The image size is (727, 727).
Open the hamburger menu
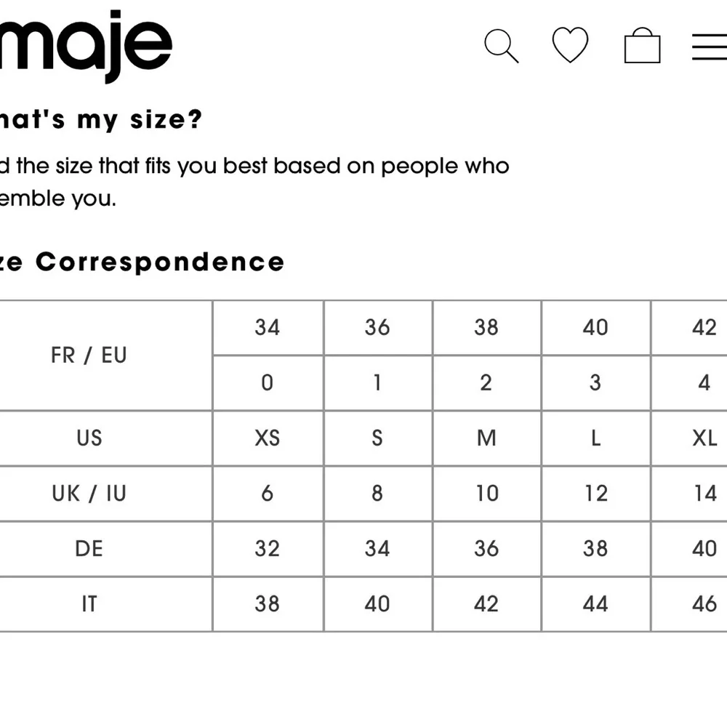710,47
